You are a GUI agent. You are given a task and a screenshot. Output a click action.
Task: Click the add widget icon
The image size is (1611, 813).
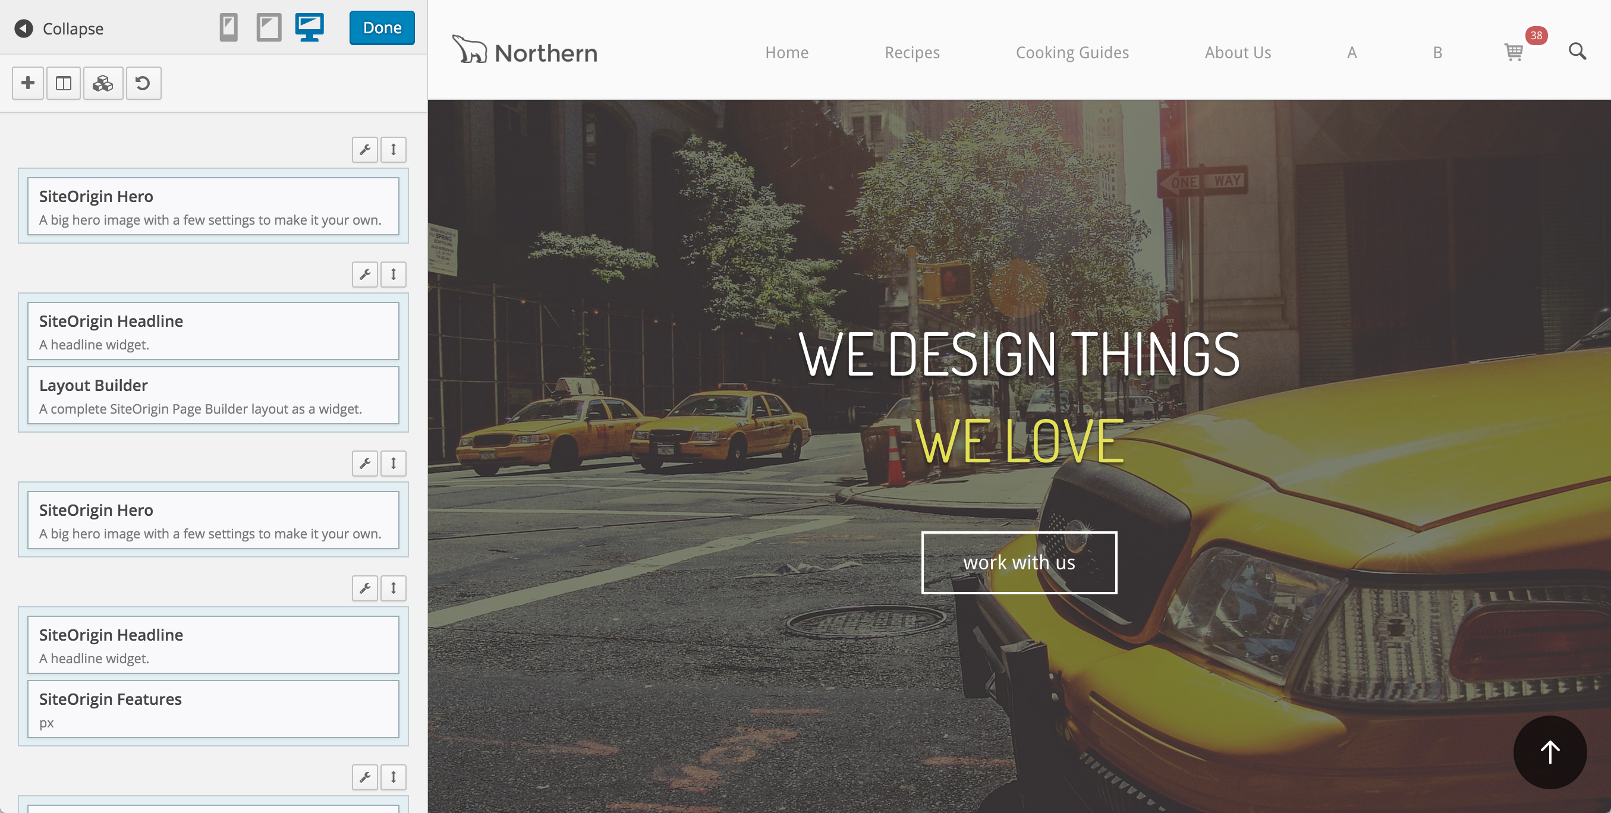pos(27,82)
